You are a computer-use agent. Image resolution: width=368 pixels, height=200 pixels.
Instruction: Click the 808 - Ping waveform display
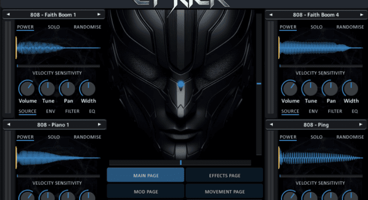pyautogui.click(x=319, y=156)
